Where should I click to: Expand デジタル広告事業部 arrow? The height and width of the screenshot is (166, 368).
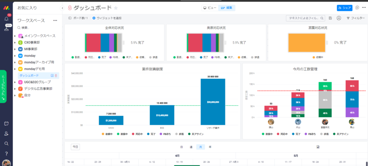pyautogui.click(x=15, y=89)
